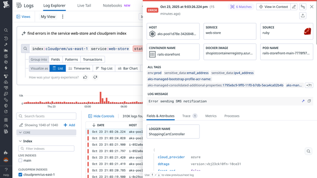The image size is (317, 178).
Task: Visualize as Top List
Action: point(104,68)
